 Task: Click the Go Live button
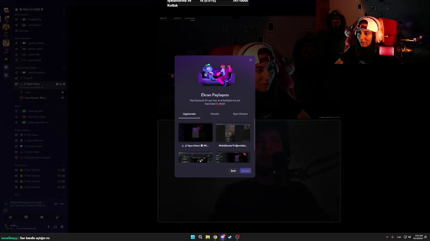coord(245,171)
